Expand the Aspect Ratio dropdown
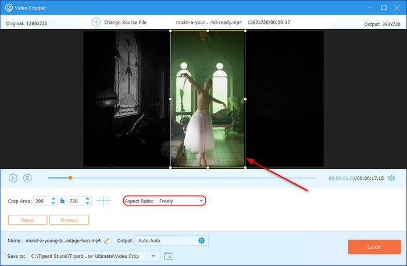 pos(201,201)
